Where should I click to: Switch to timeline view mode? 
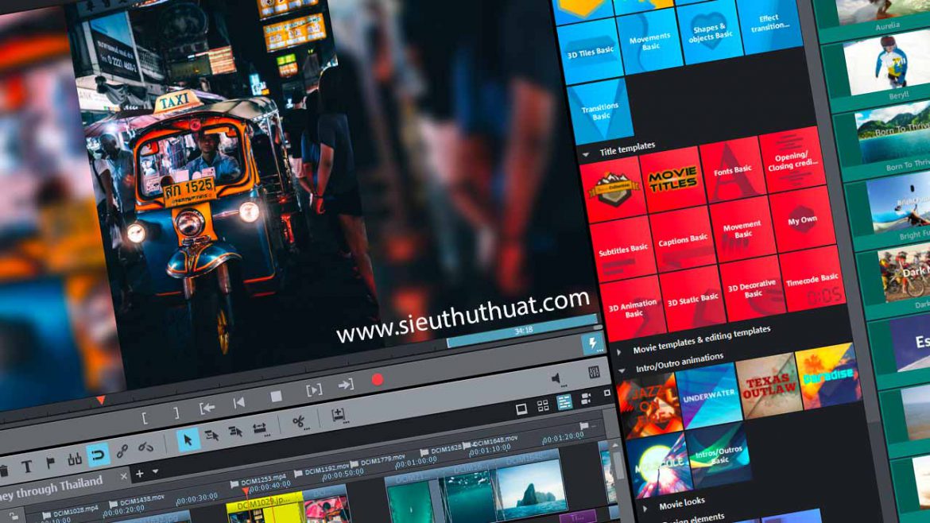tap(564, 402)
